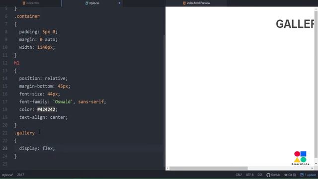Click the preview scroll-right arrow
Image resolution: width=318 pixels, height=179 pixels.
point(312,168)
